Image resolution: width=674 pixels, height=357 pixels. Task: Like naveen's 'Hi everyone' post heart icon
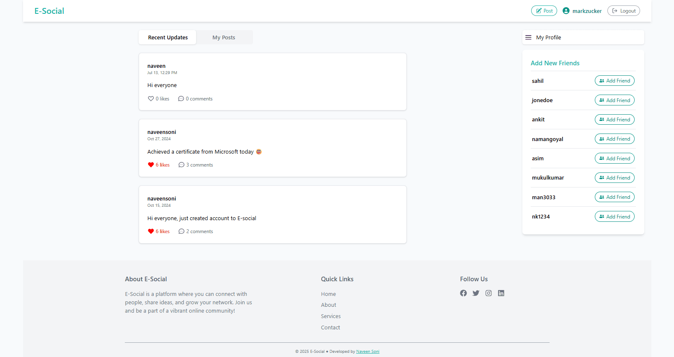tap(151, 99)
